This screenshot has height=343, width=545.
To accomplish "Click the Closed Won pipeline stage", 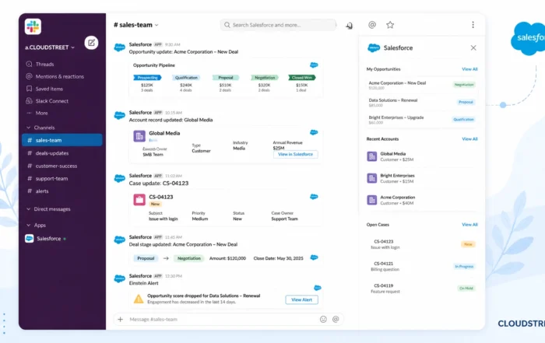I will point(302,78).
